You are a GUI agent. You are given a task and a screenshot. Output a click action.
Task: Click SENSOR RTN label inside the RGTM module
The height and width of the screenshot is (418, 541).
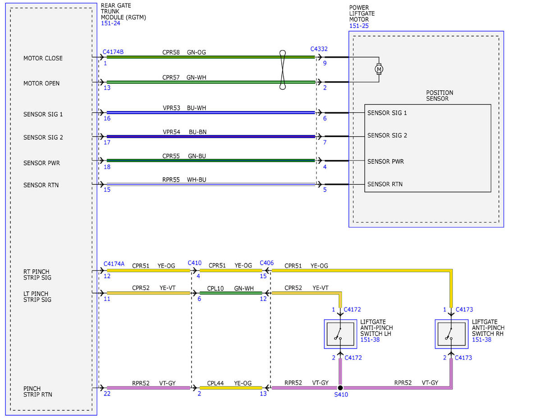(x=41, y=185)
